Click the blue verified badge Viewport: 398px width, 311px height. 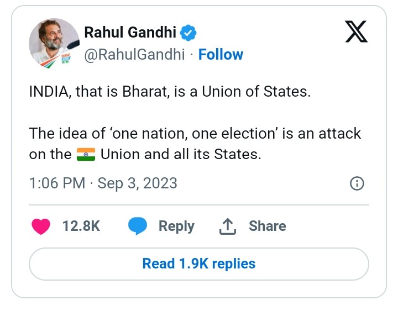[x=188, y=33]
